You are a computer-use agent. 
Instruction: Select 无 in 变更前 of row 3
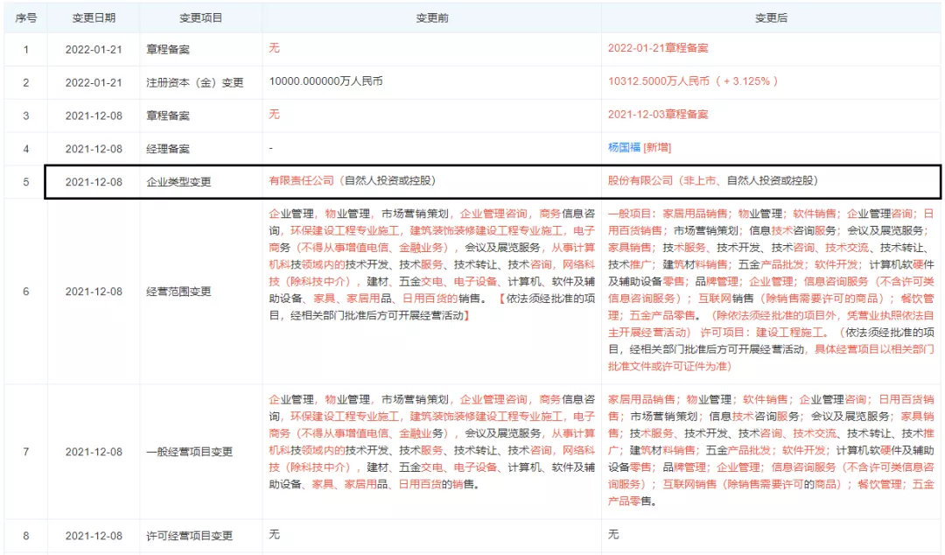click(x=274, y=115)
